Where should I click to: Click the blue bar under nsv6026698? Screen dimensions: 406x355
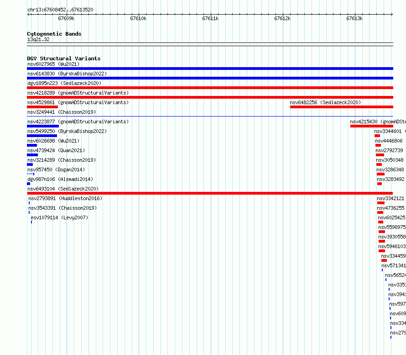(x=32, y=145)
